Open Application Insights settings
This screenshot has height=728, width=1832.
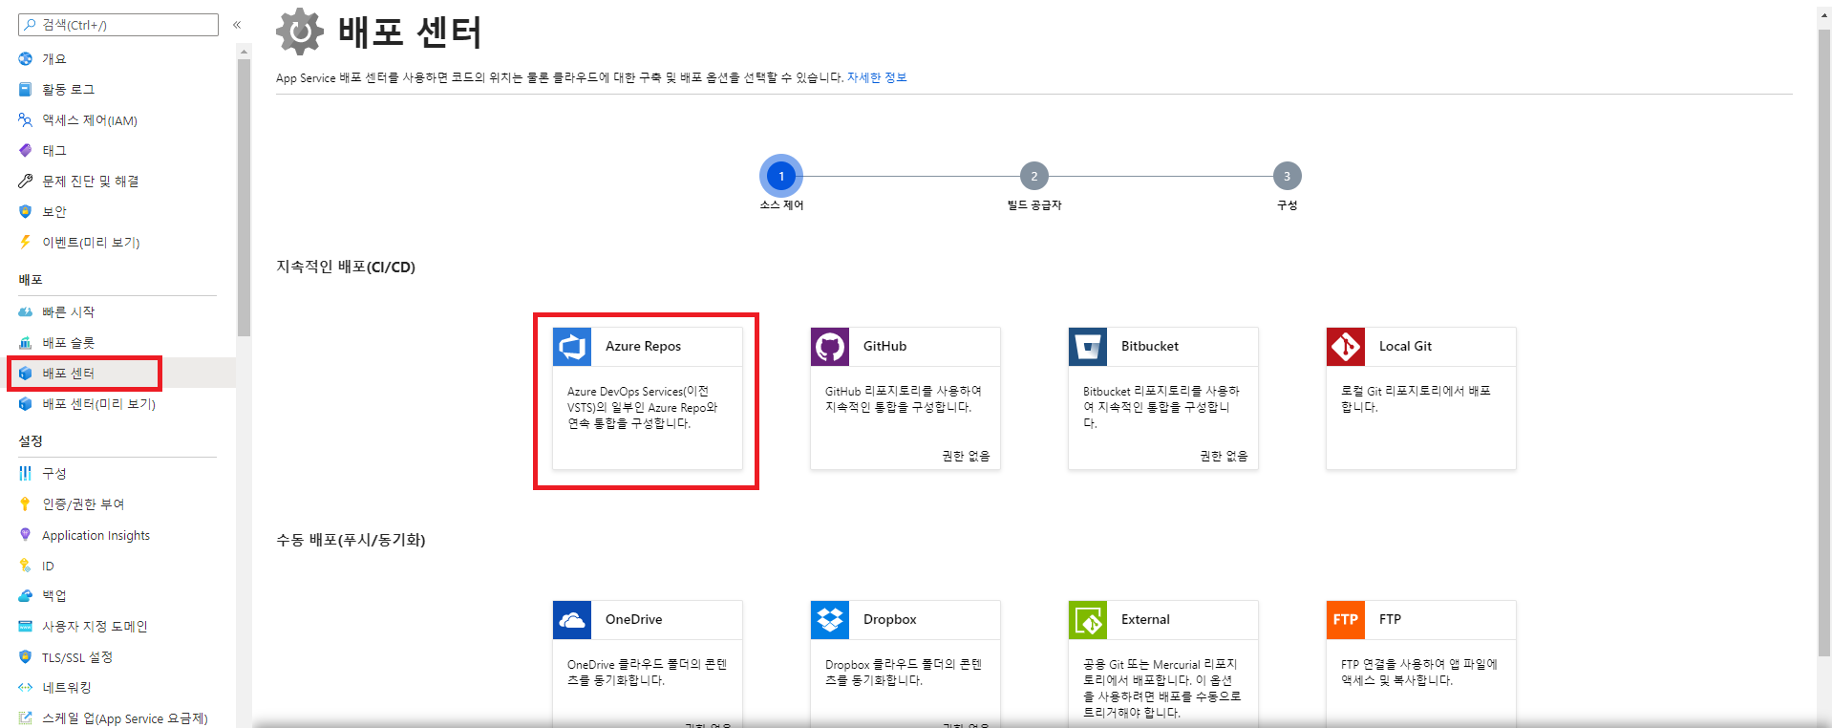pyautogui.click(x=96, y=536)
